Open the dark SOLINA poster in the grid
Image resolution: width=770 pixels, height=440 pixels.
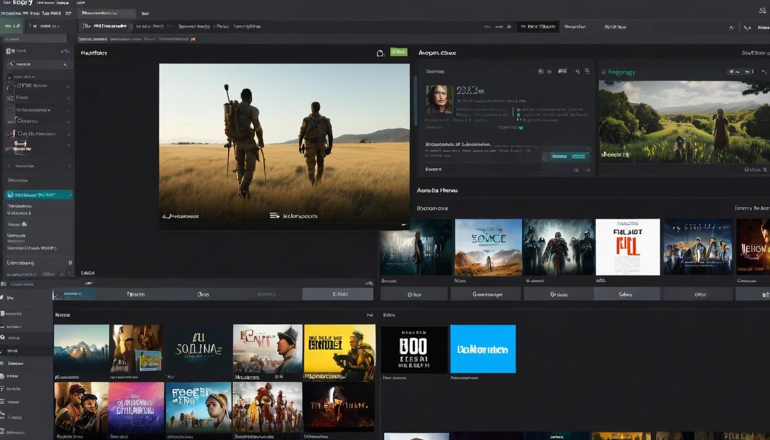point(198,348)
